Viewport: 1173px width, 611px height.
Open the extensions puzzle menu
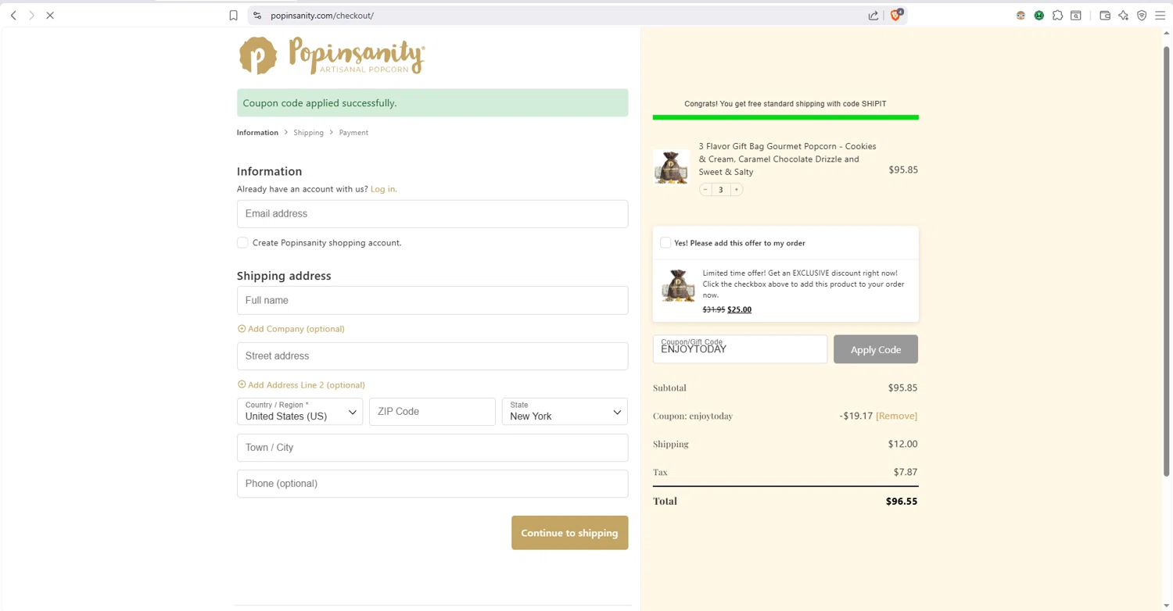click(1057, 15)
